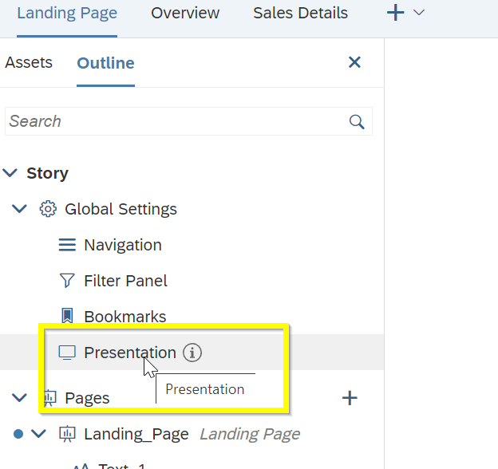Collapse the Story tree node
Viewport: 498px width, 469px height.
click(10, 173)
